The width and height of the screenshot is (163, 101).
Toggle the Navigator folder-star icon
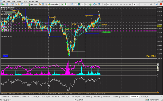point(19,4)
